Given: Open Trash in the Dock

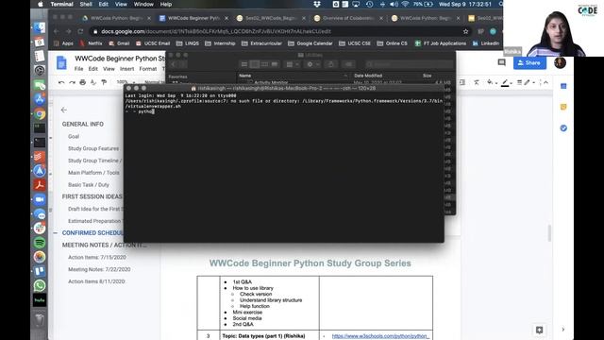Looking at the screenshot, I should click(x=40, y=319).
